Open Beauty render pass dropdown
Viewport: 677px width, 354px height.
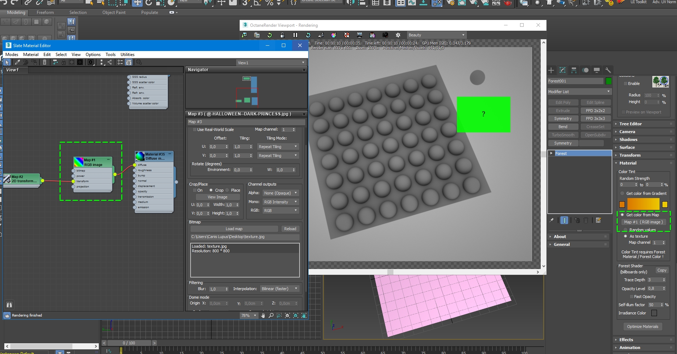[x=436, y=35]
